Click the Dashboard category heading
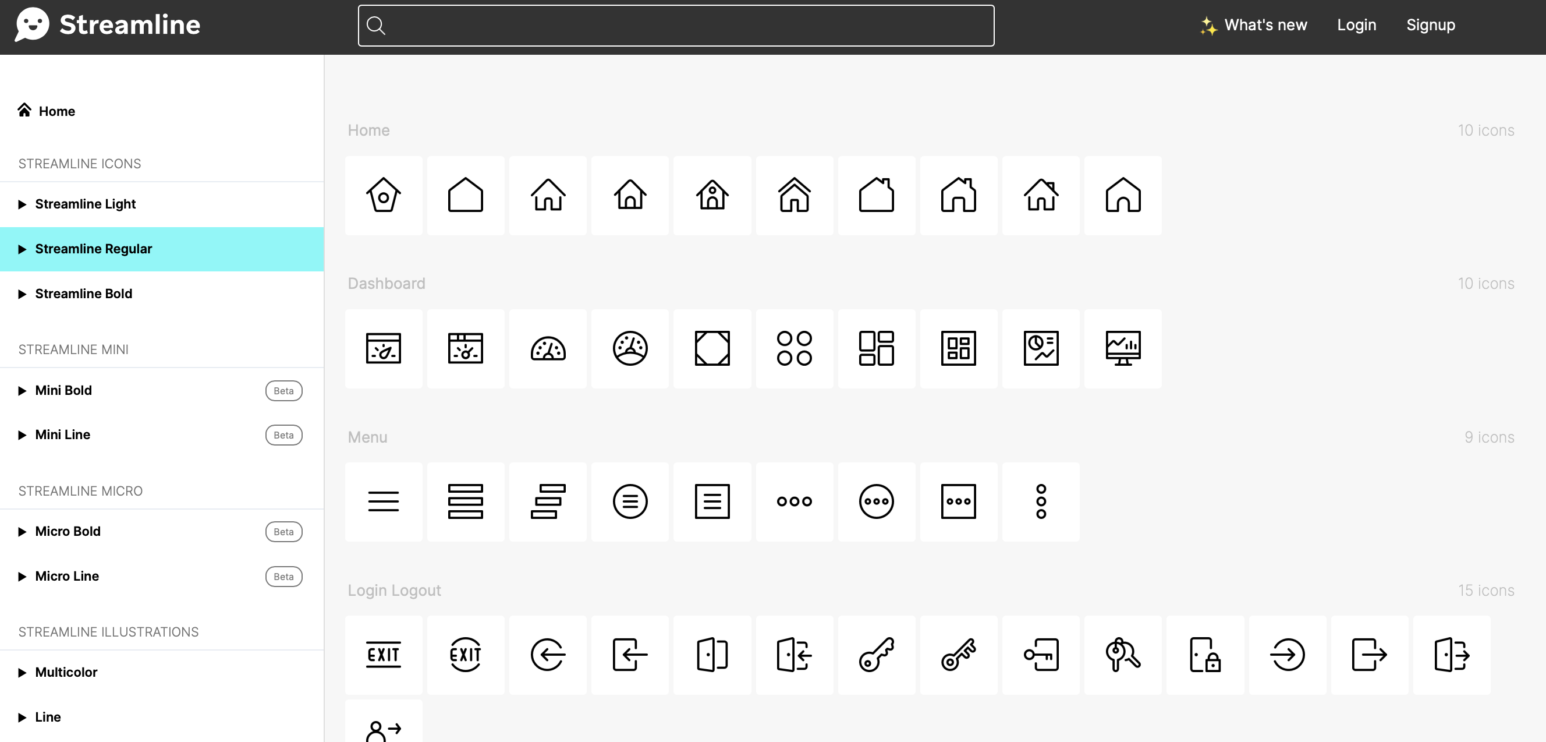The image size is (1546, 742). coord(386,284)
